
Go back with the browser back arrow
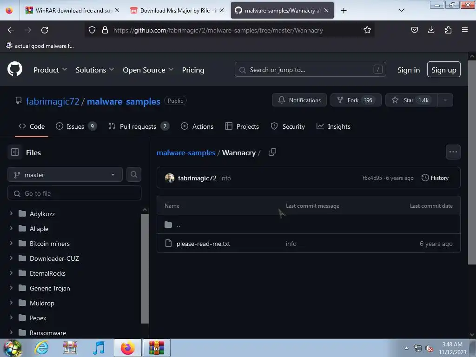[11, 30]
